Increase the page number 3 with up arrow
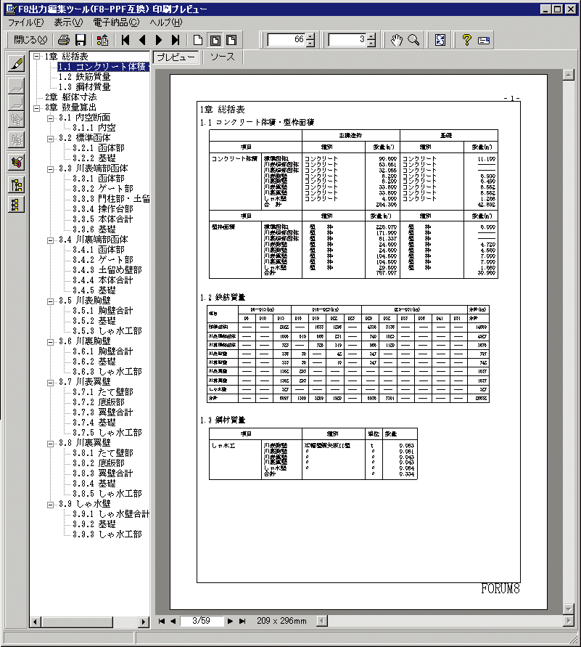Image resolution: width=581 pixels, height=647 pixels. pos(371,36)
